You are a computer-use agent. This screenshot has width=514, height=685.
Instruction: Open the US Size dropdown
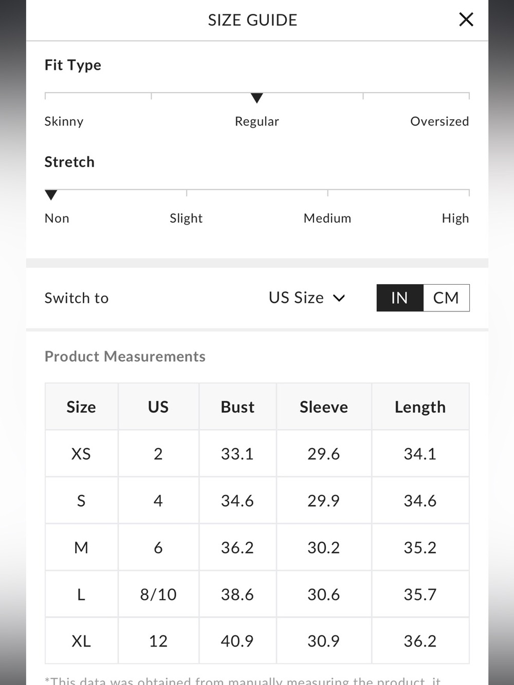point(307,298)
